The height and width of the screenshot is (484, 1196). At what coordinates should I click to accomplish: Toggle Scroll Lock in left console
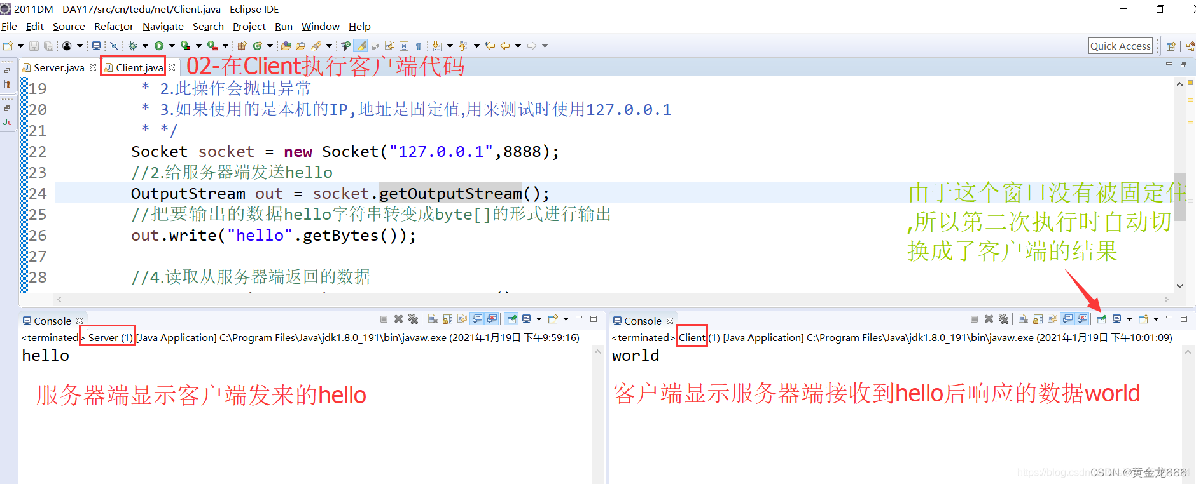click(x=447, y=319)
